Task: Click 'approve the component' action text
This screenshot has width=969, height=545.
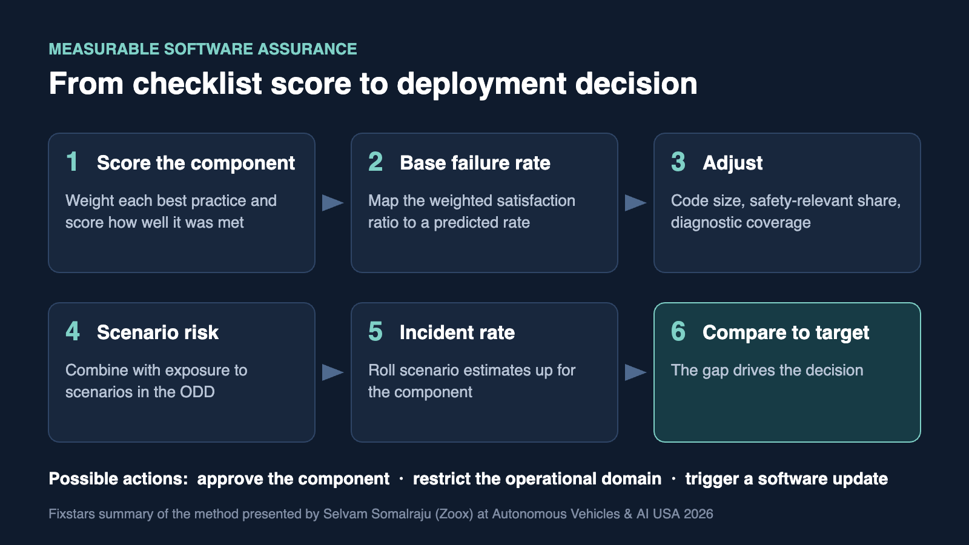Action: pyautogui.click(x=293, y=479)
